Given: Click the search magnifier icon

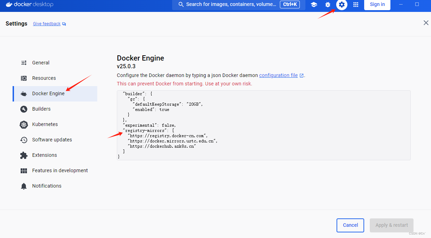Looking at the screenshot, I should [181, 5].
